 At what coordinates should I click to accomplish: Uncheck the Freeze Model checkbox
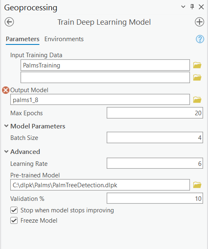point(14,221)
